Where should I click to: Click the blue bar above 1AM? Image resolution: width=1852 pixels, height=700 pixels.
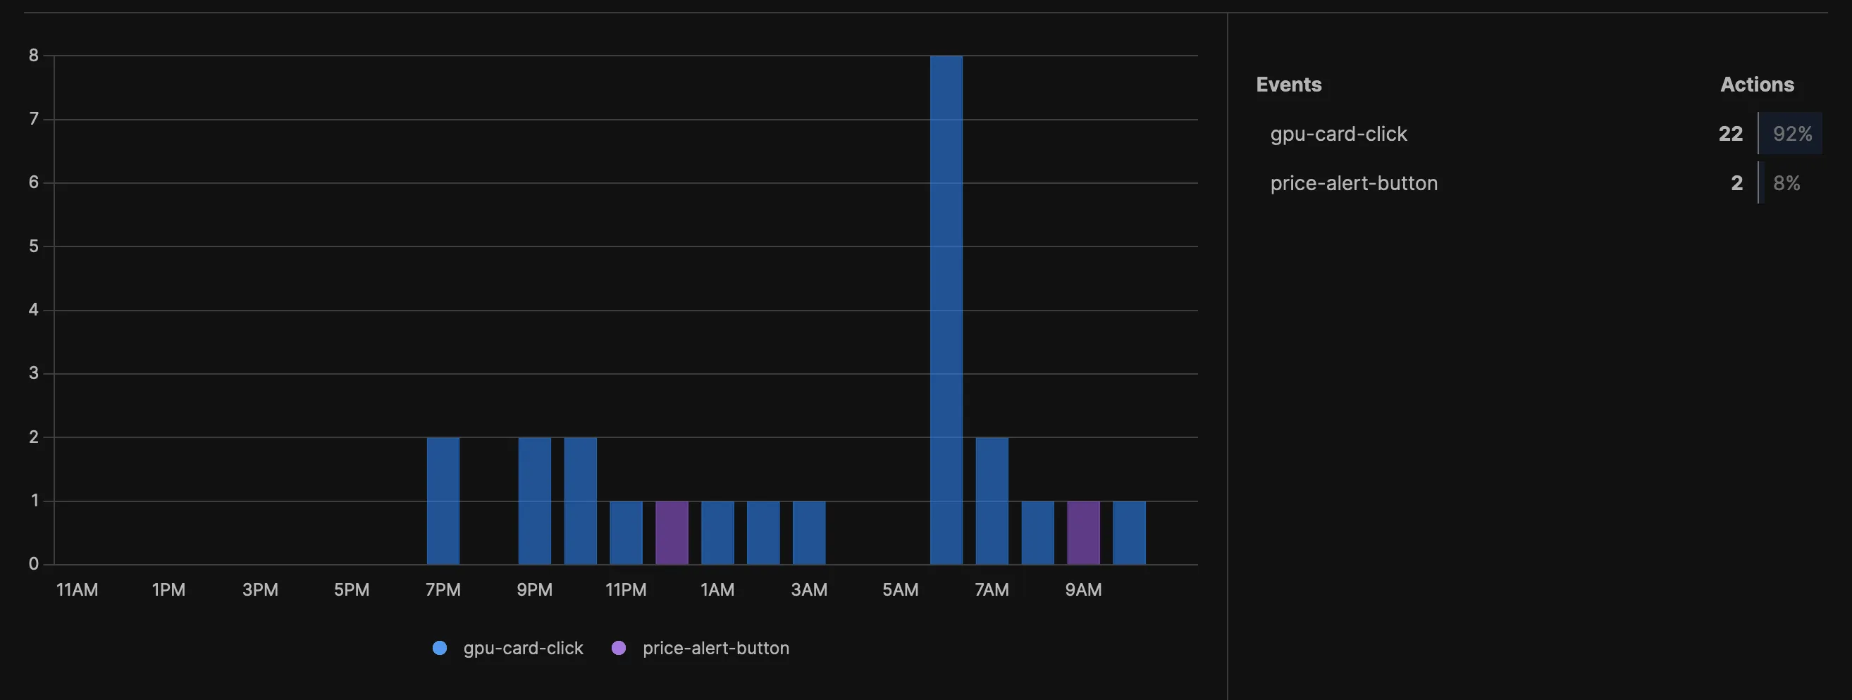[717, 532]
